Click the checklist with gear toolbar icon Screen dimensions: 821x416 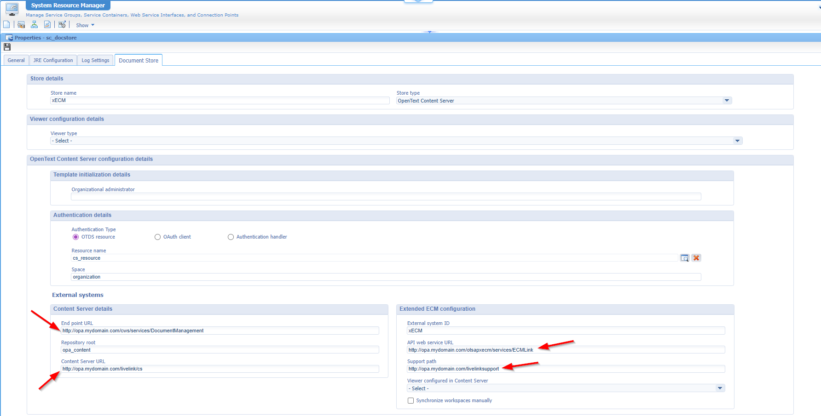pos(62,25)
